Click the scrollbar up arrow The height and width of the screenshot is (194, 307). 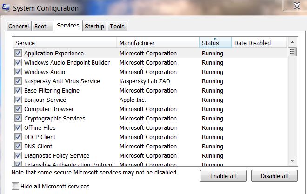click(292, 42)
